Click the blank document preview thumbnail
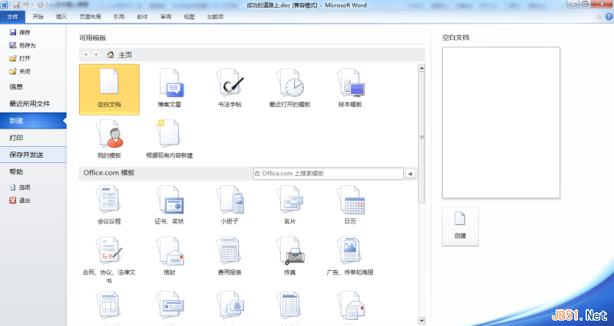The width and height of the screenshot is (614, 326). click(x=501, y=122)
